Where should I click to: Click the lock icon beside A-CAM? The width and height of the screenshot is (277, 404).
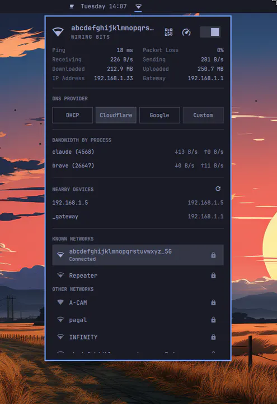pos(213,302)
